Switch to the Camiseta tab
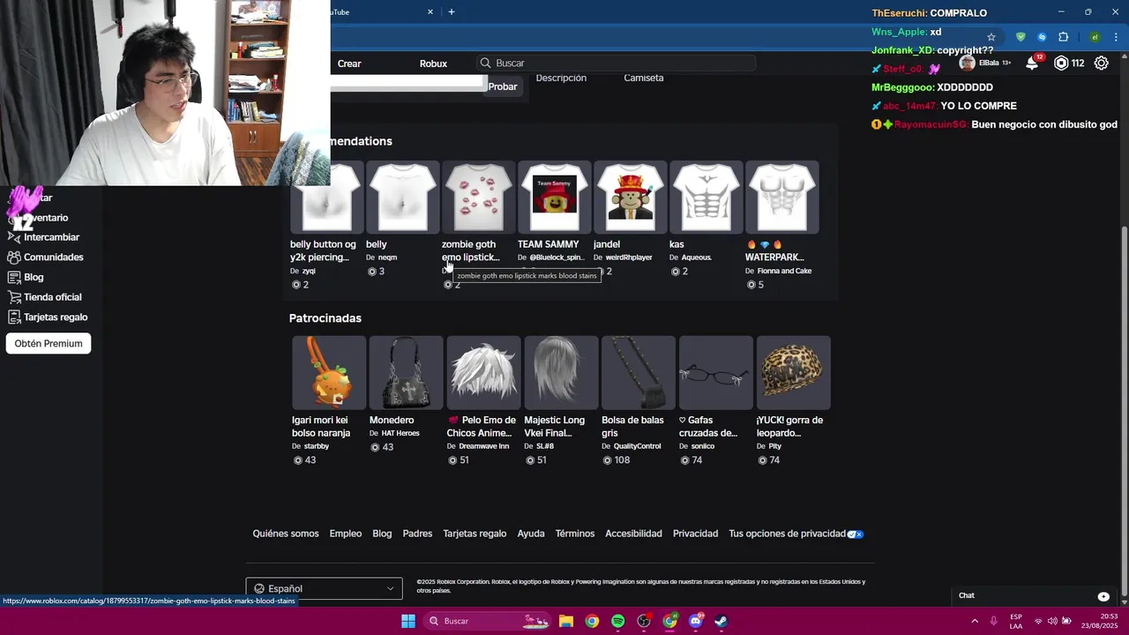The height and width of the screenshot is (635, 1129). tap(644, 78)
